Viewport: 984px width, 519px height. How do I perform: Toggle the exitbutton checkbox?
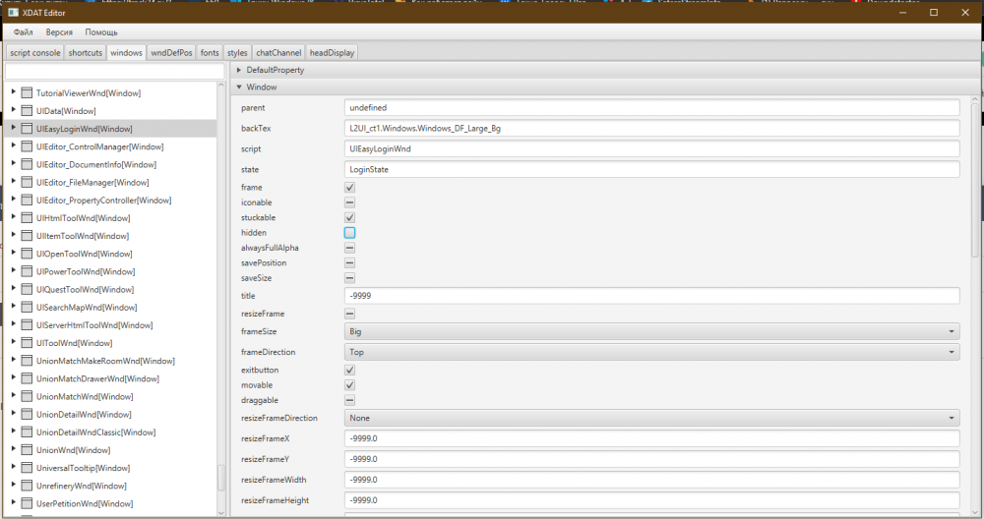coord(349,370)
